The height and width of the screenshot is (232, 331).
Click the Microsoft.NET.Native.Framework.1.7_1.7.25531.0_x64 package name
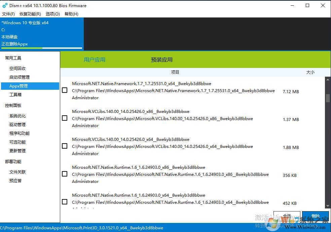click(141, 83)
